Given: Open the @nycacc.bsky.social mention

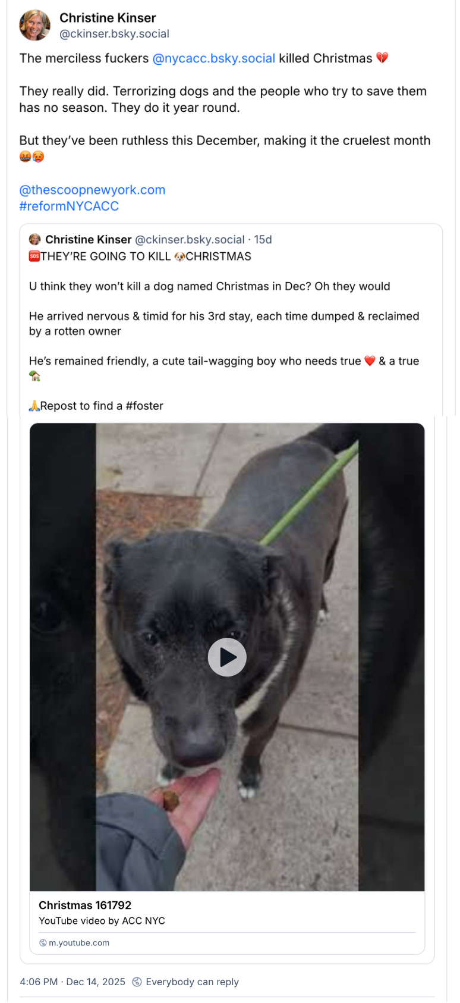Looking at the screenshot, I should pos(214,58).
